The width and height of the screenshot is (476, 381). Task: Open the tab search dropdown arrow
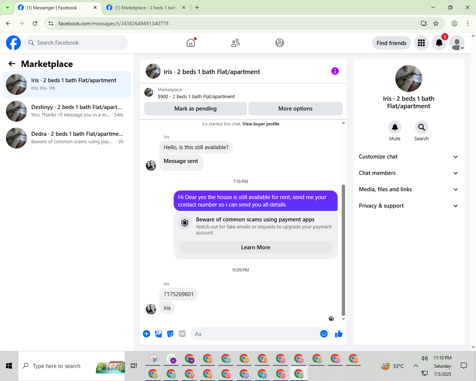coord(7,7)
